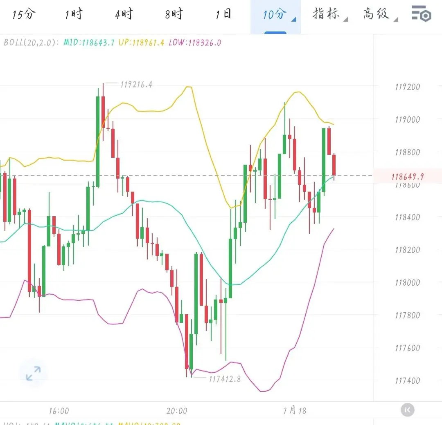Open chart settings list icon
Image resolution: width=442 pixels, height=425 pixels.
click(x=422, y=13)
